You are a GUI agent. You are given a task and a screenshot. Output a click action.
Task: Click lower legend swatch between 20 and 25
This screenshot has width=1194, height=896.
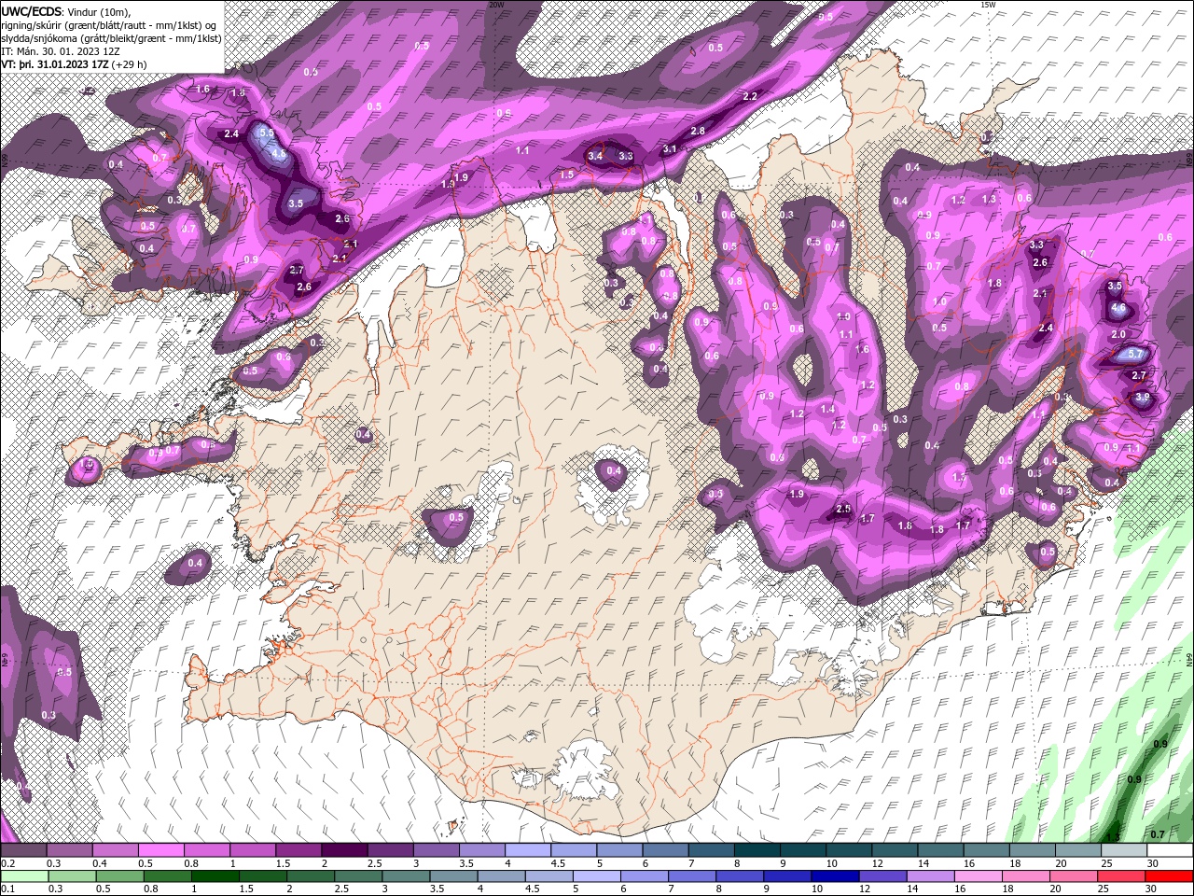pyautogui.click(x=1074, y=876)
